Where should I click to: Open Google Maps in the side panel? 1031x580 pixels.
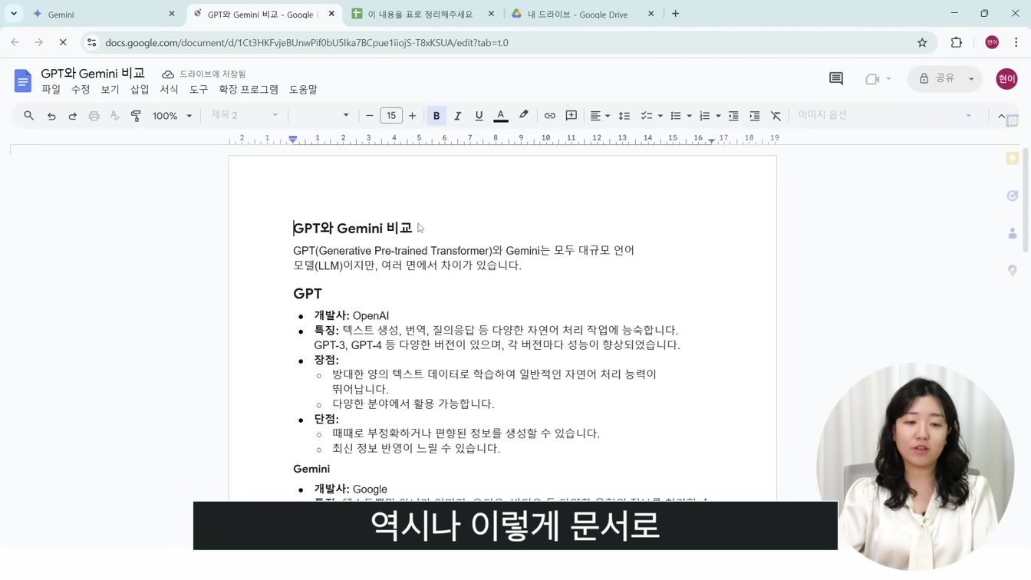point(1013,271)
